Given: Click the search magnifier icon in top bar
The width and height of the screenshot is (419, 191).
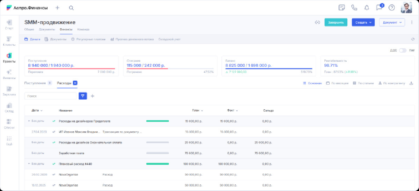Looking at the screenshot, I should 71,8.
